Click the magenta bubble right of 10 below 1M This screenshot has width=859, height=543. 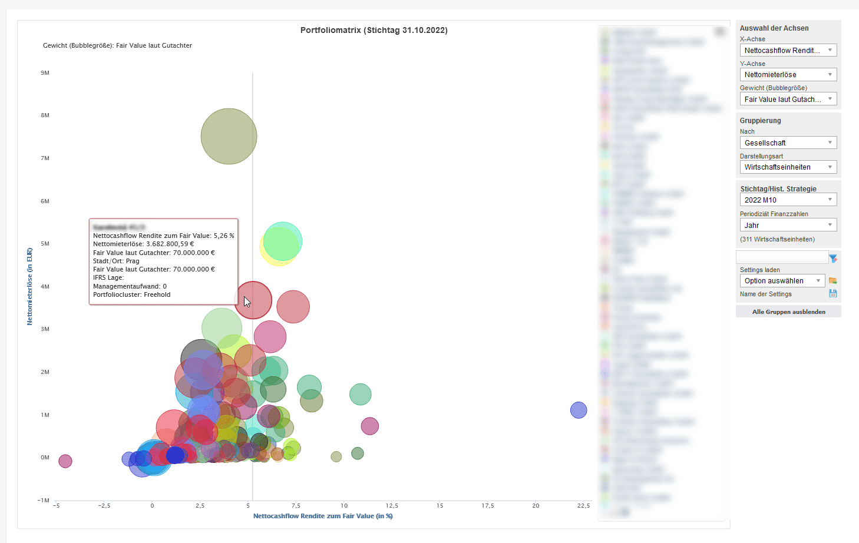point(369,426)
